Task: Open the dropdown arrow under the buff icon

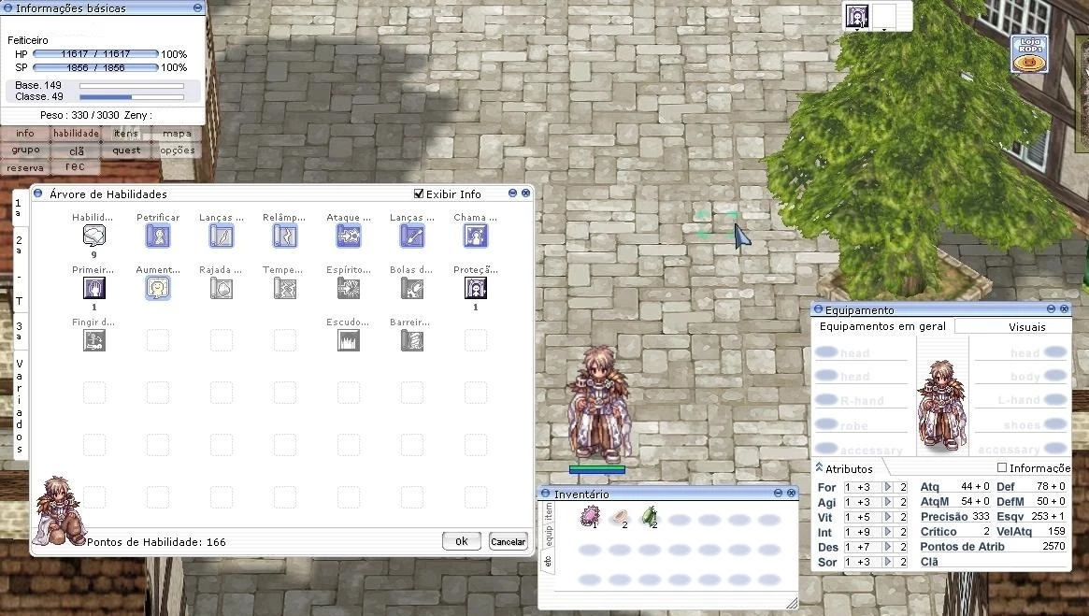Action: (x=857, y=30)
